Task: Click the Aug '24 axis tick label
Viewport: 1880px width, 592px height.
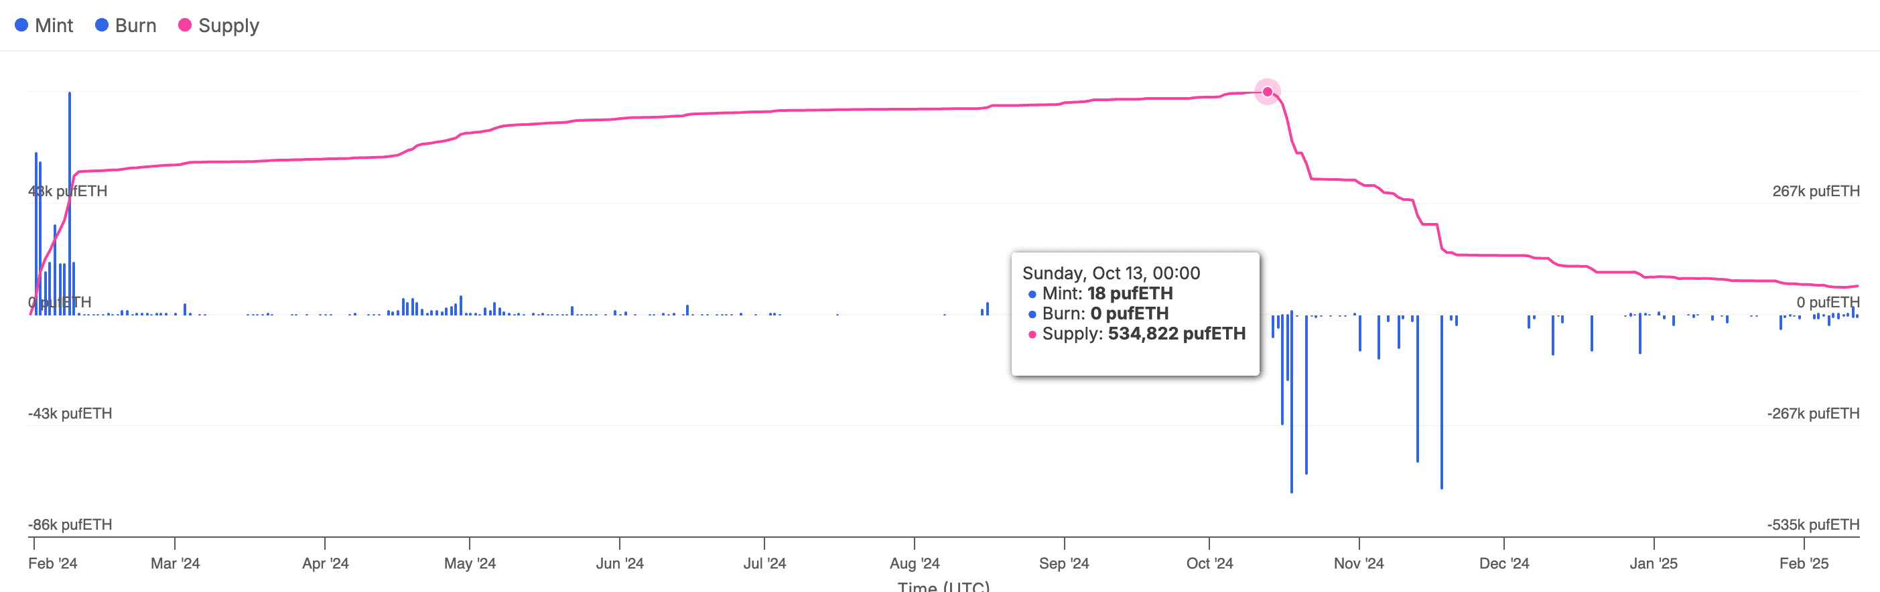Action: tap(914, 563)
